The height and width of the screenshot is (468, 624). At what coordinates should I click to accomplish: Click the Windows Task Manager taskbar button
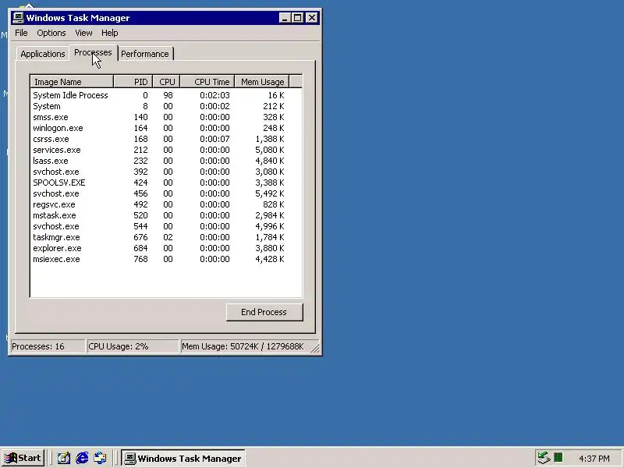[x=183, y=459]
